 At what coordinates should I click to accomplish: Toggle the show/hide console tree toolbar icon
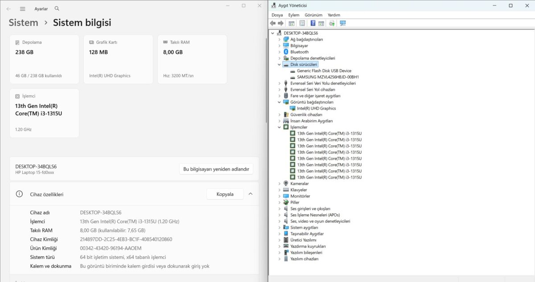292,23
